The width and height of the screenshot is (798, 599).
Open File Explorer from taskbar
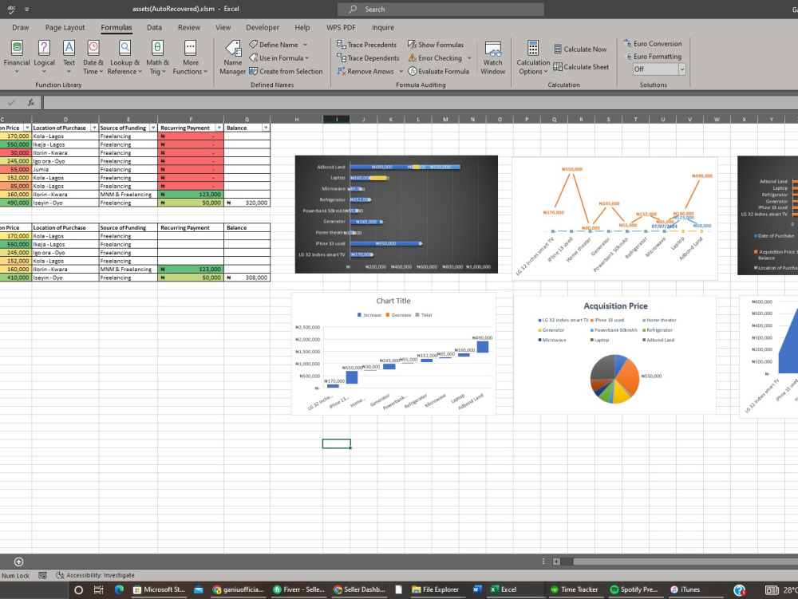pyautogui.click(x=435, y=589)
